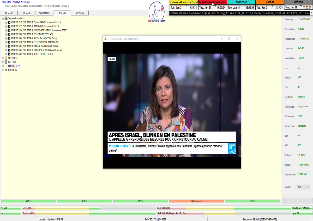Open the MIS stream ID dropdown
Screen dimensions: 313x221
coord(304,187)
